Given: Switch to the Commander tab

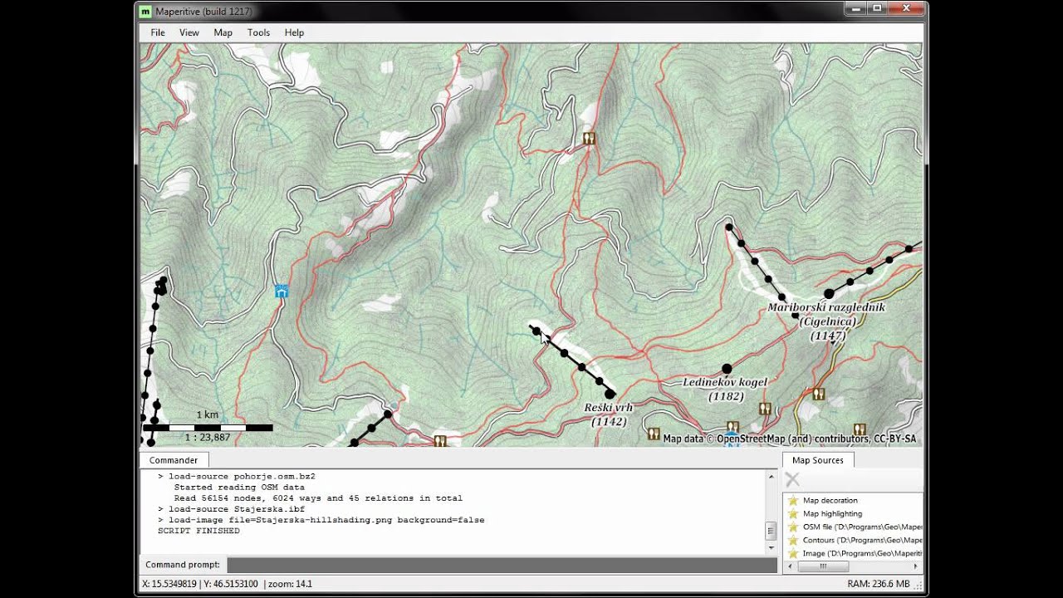Looking at the screenshot, I should (174, 460).
